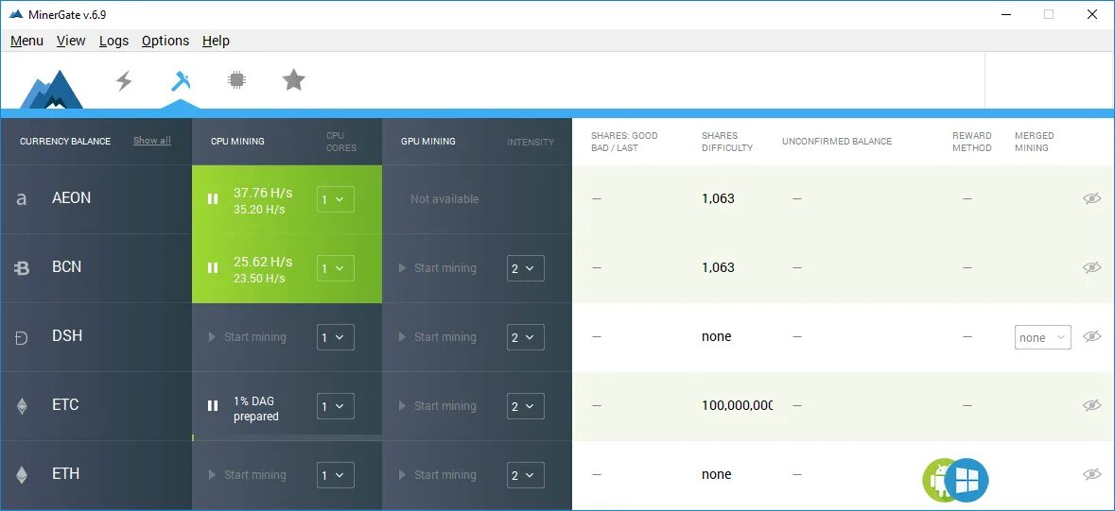Screen dimensions: 1115x511
Task: Open ETH GPU intensity dropdown
Action: (x=526, y=475)
